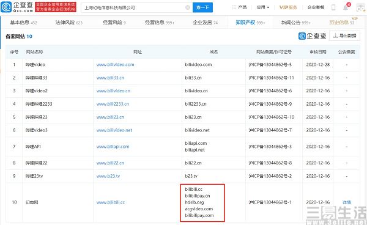Select site name 哔哩video in row 1
The width and height of the screenshot is (367, 225).
35,65
